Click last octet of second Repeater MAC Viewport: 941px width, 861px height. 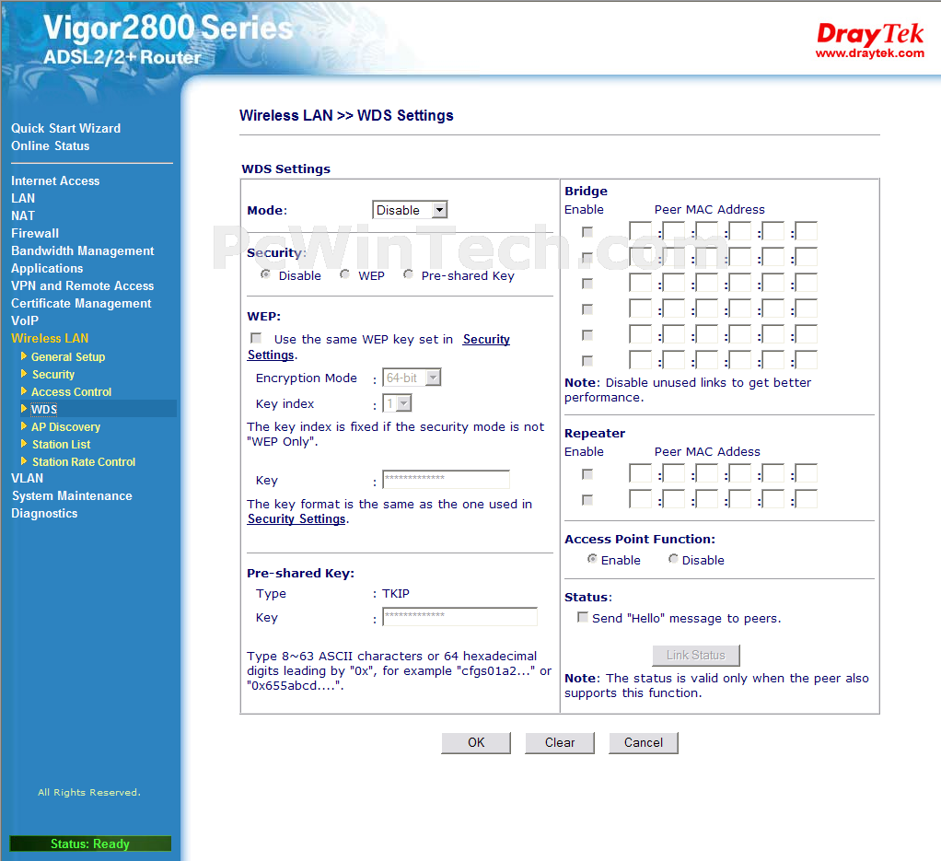[x=806, y=499]
